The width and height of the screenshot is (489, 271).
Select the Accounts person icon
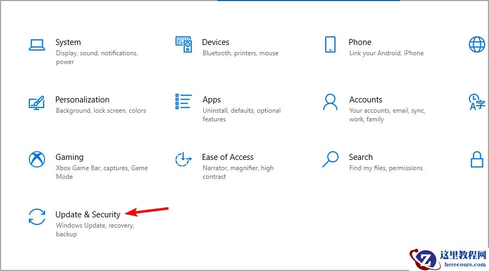330,102
